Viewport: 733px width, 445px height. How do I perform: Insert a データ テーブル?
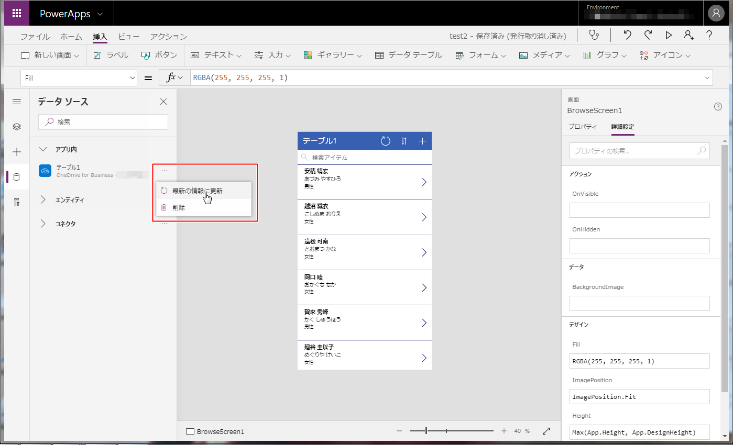[409, 55]
